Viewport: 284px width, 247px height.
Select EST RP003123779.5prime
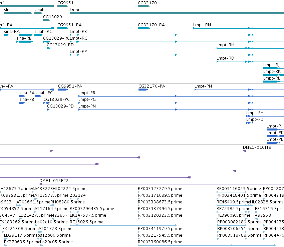point(160,189)
